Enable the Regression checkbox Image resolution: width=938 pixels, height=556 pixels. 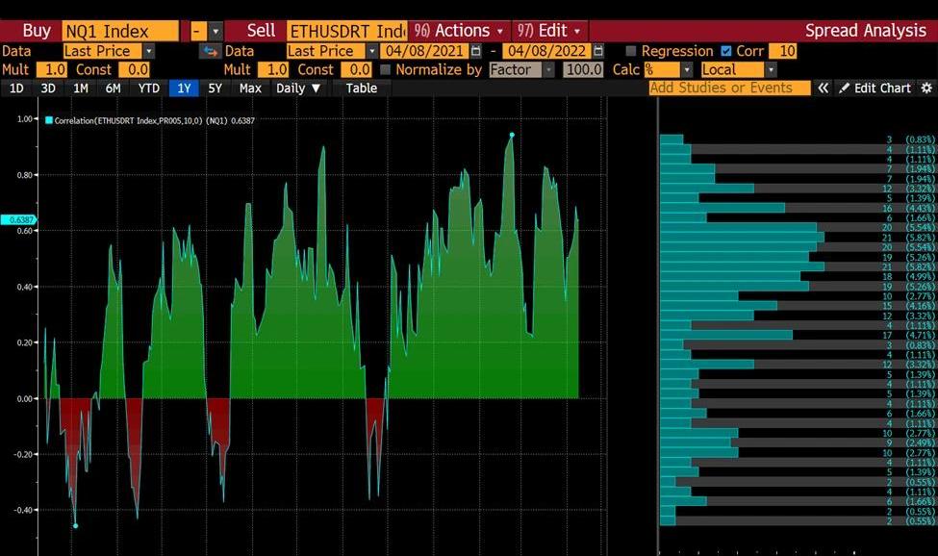click(631, 51)
